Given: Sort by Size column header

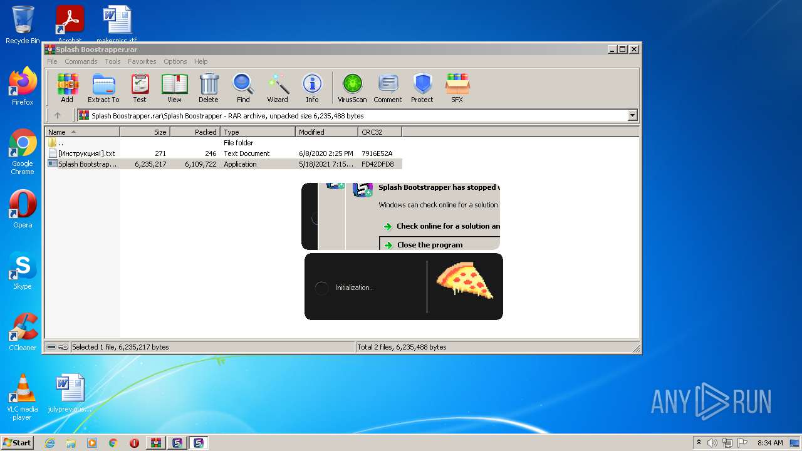Looking at the screenshot, I should pyautogui.click(x=145, y=132).
